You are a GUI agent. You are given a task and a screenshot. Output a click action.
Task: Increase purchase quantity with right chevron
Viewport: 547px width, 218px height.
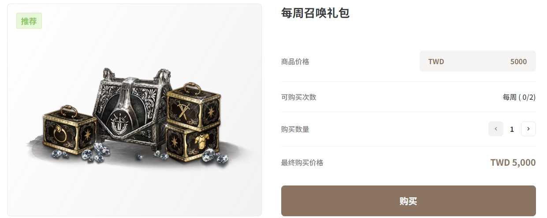pyautogui.click(x=528, y=129)
